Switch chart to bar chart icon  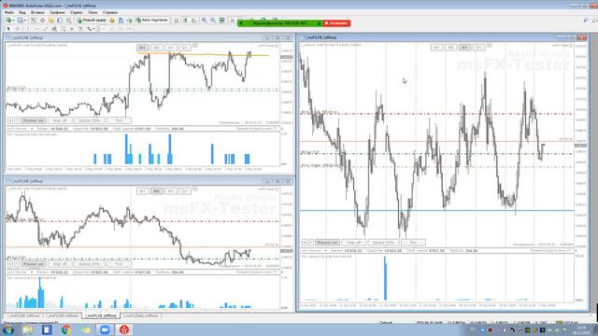click(x=177, y=21)
